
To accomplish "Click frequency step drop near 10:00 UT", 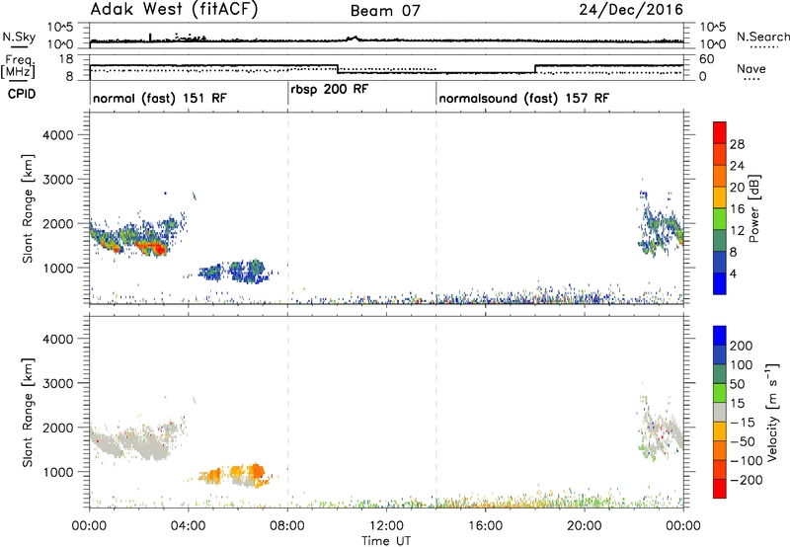I will [338, 69].
